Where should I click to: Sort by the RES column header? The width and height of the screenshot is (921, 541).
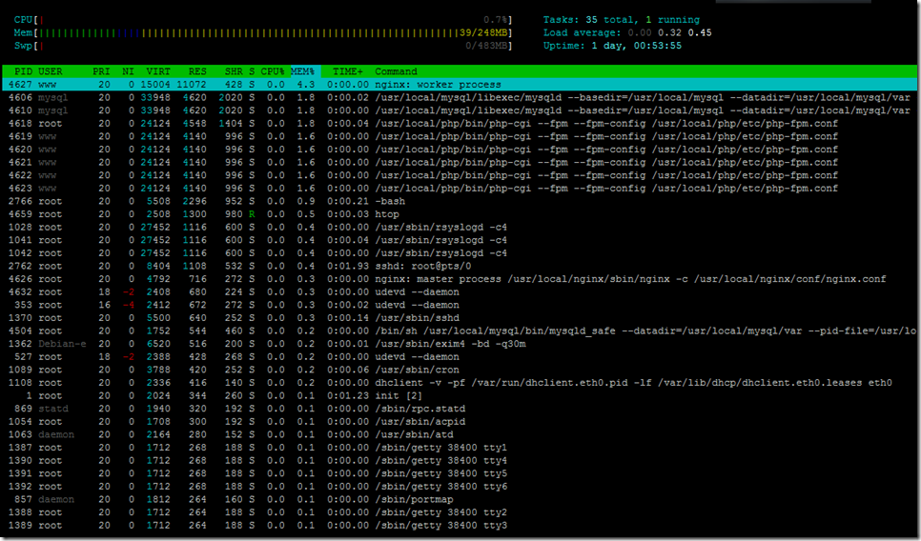tap(197, 71)
